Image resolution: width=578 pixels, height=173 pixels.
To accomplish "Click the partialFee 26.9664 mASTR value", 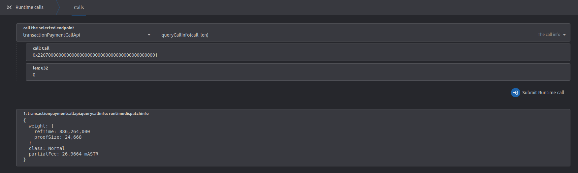I will tap(80, 154).
